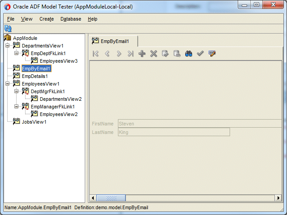This screenshot has width=287, height=215.
Task: Click DeptMgrFkLink1 view link icon
Action: click(25, 91)
